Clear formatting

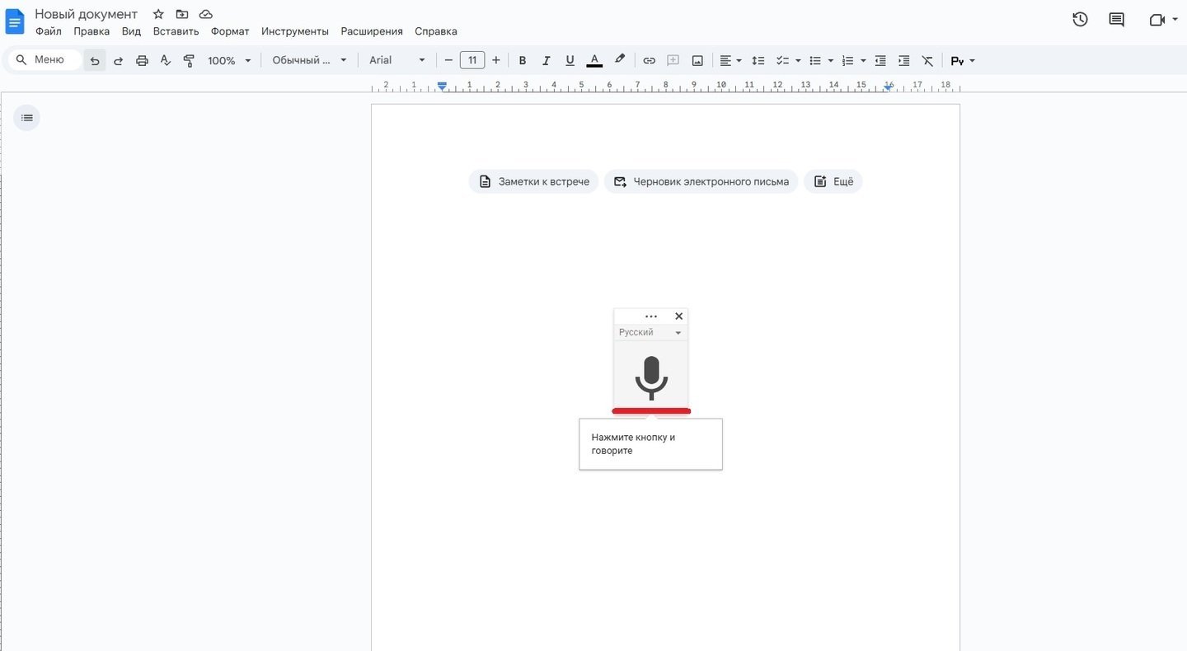927,60
